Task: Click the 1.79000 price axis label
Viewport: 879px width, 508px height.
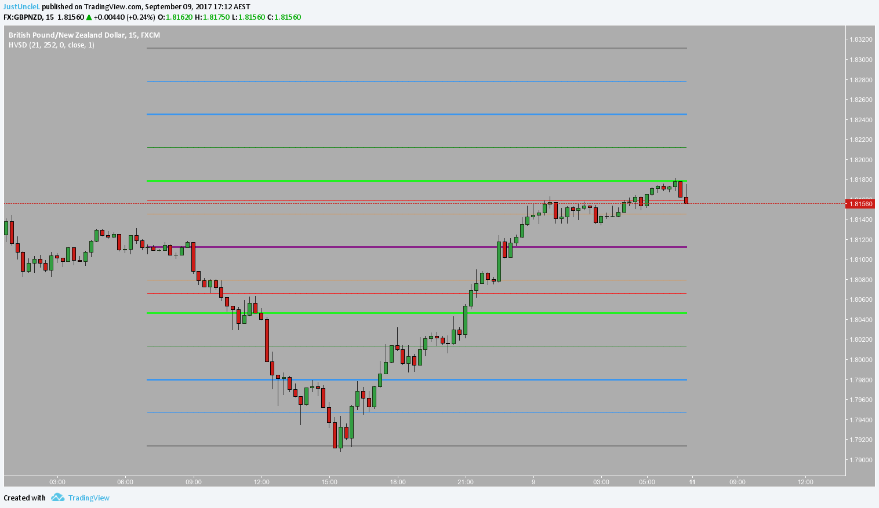Action: (861, 460)
